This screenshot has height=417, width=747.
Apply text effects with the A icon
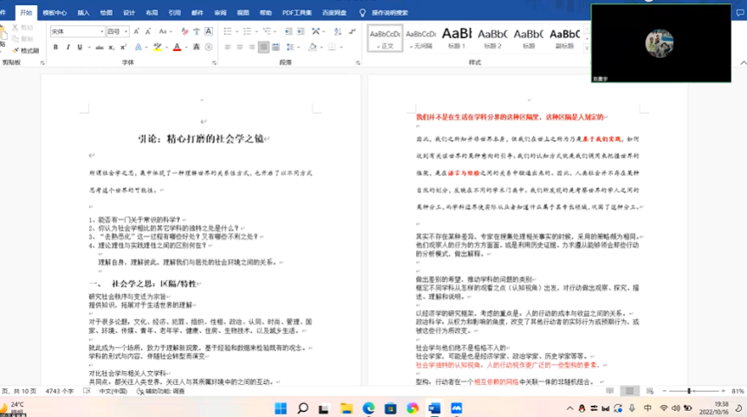(x=138, y=47)
